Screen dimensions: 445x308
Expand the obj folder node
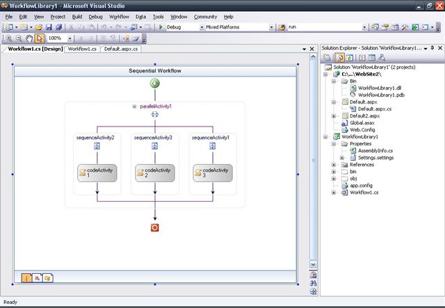click(334, 179)
